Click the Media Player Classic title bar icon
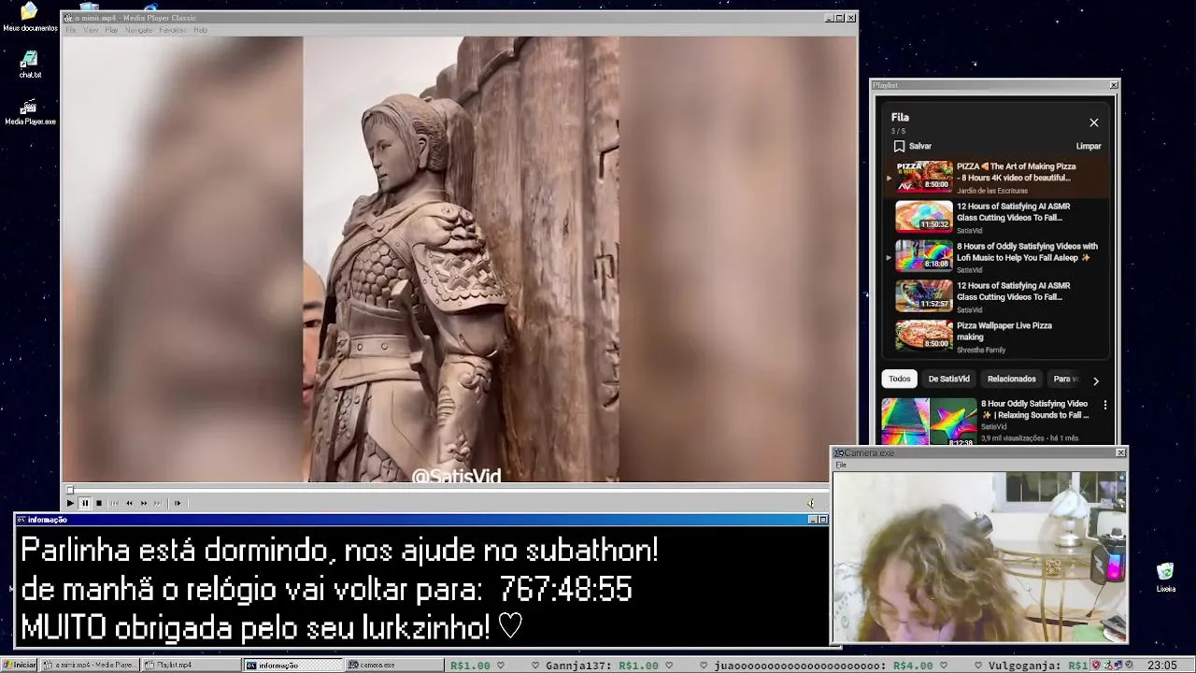Screen dimensions: 1196x673 pos(68,18)
